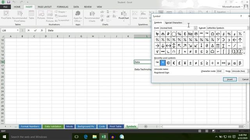Pick the Numero sign symbol
The image size is (250, 140).
(190, 34)
